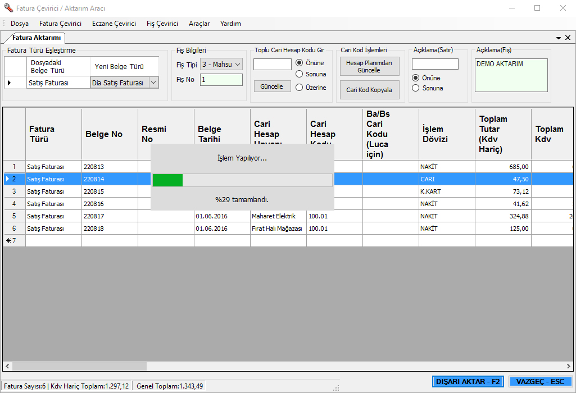Image resolution: width=576 pixels, height=393 pixels.
Task: Click DIŞARI AKTAR - F2 button
Action: coord(468,382)
